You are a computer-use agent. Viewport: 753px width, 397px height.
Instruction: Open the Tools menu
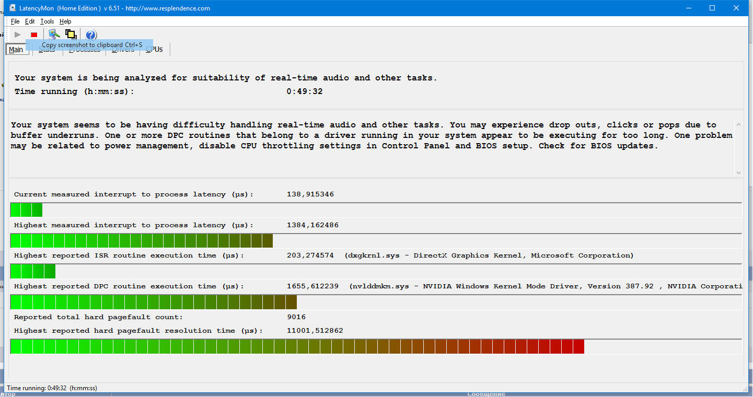[47, 21]
